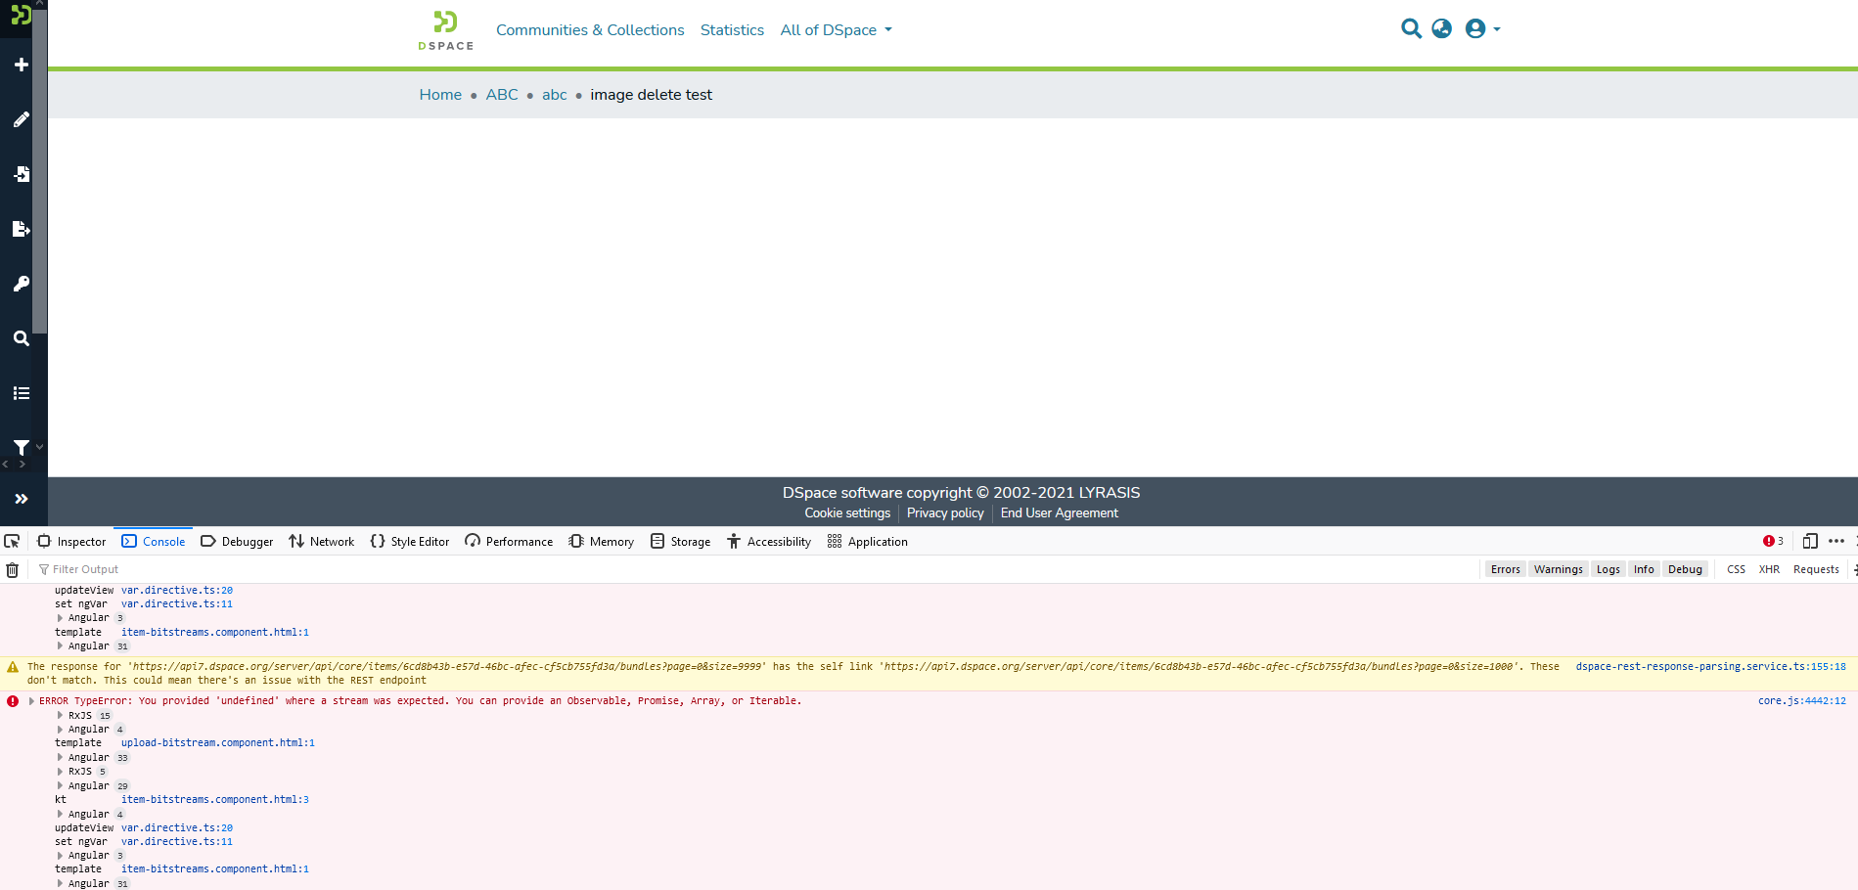Click the language globe icon

click(x=1440, y=28)
